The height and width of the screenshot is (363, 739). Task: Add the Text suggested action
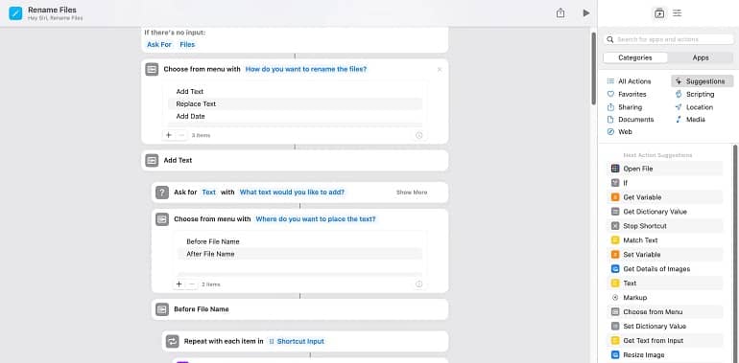coord(664,284)
